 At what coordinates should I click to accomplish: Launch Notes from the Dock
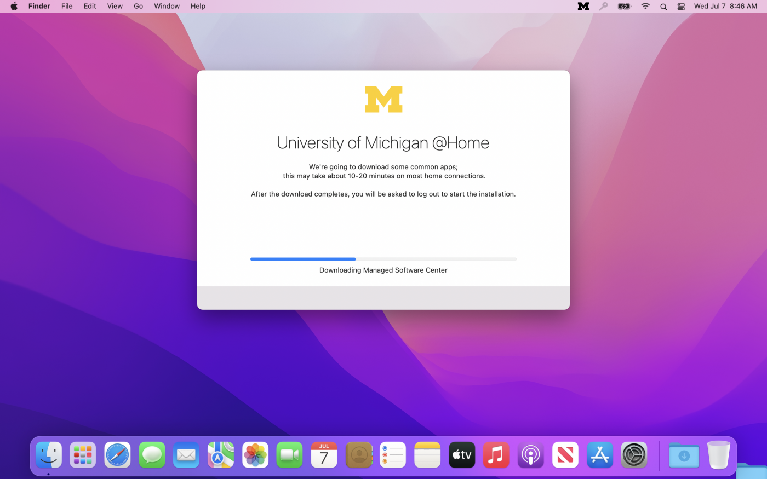[x=427, y=455]
